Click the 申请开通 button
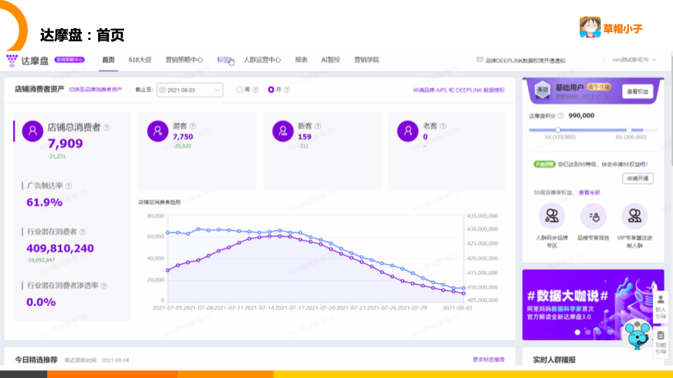 click(x=638, y=178)
